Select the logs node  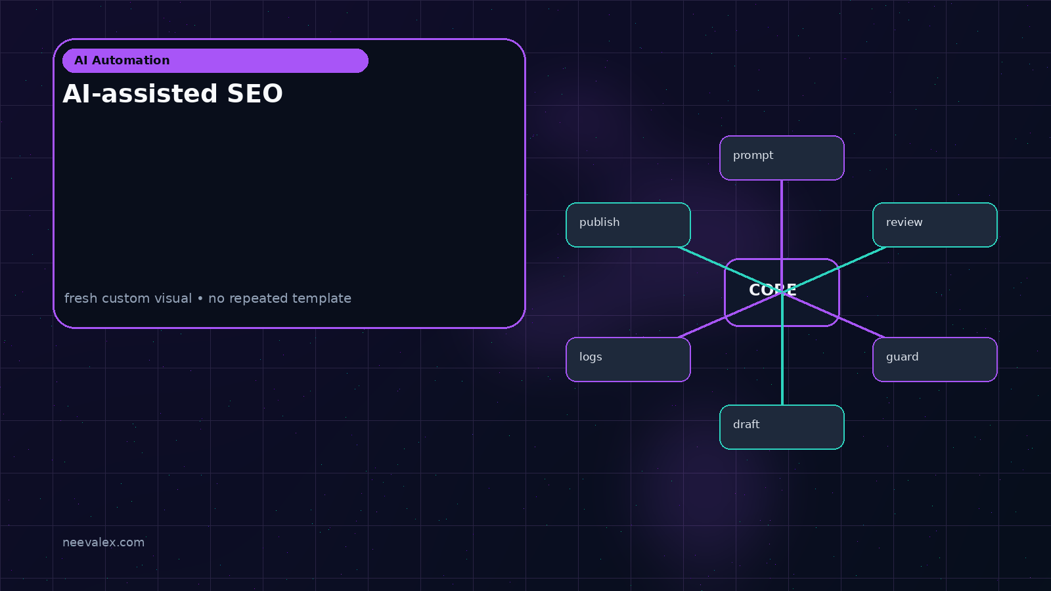pos(628,359)
